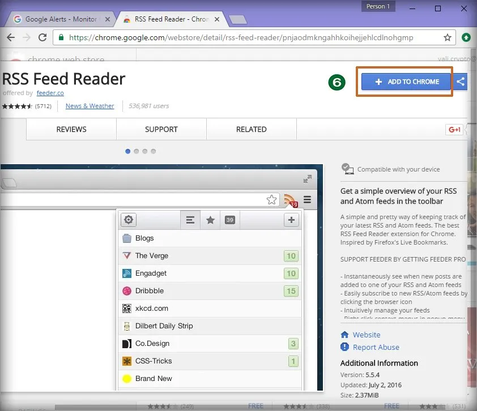477x411 pixels.
Task: Open the Blogs folder row
Action: click(210, 238)
